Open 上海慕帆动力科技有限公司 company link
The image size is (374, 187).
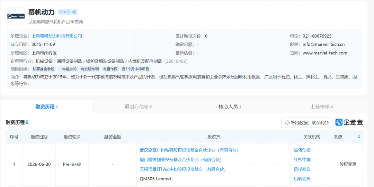[57, 36]
